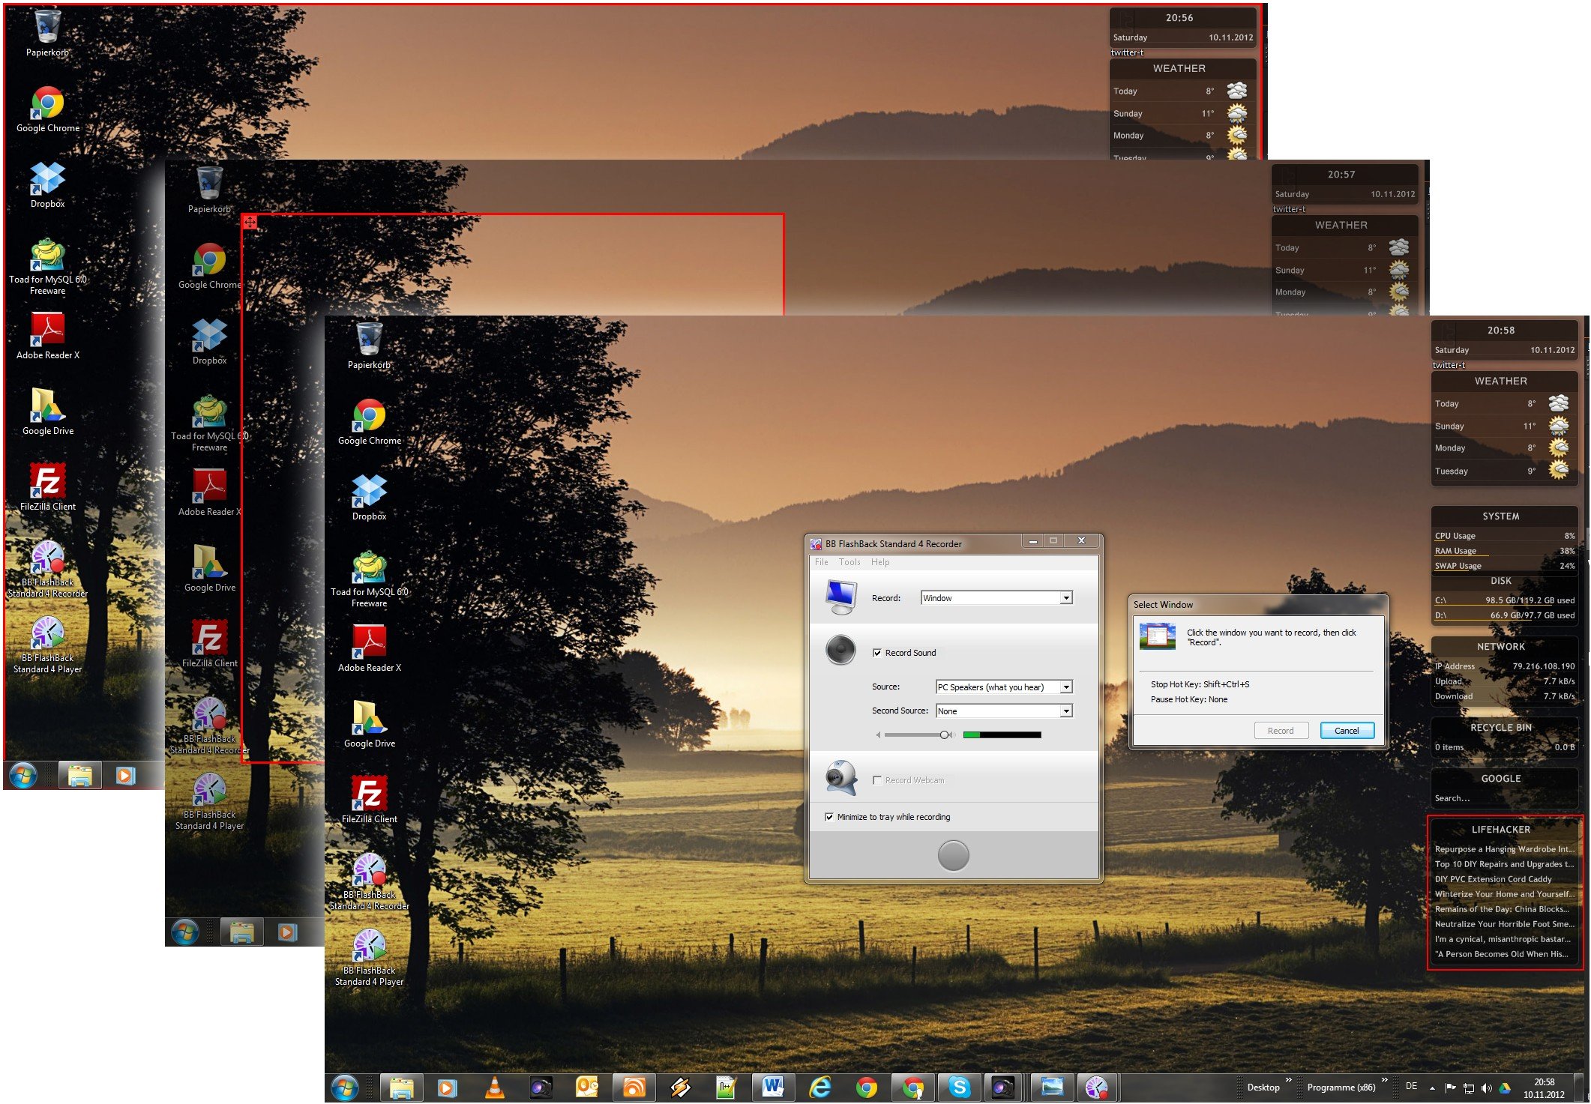Adjust the sound volume slider handle

point(945,735)
